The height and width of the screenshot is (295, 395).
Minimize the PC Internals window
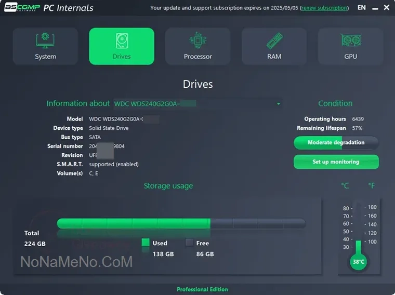pyautogui.click(x=374, y=8)
